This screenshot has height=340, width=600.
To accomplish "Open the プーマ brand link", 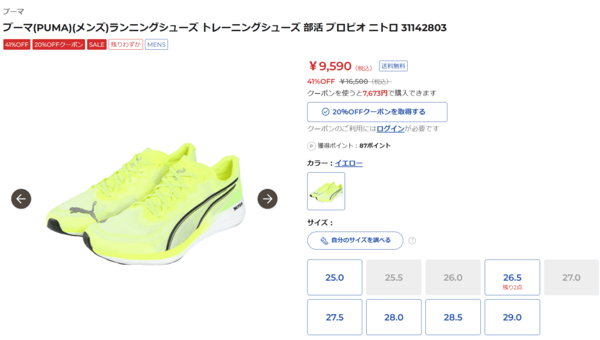I will pos(13,11).
